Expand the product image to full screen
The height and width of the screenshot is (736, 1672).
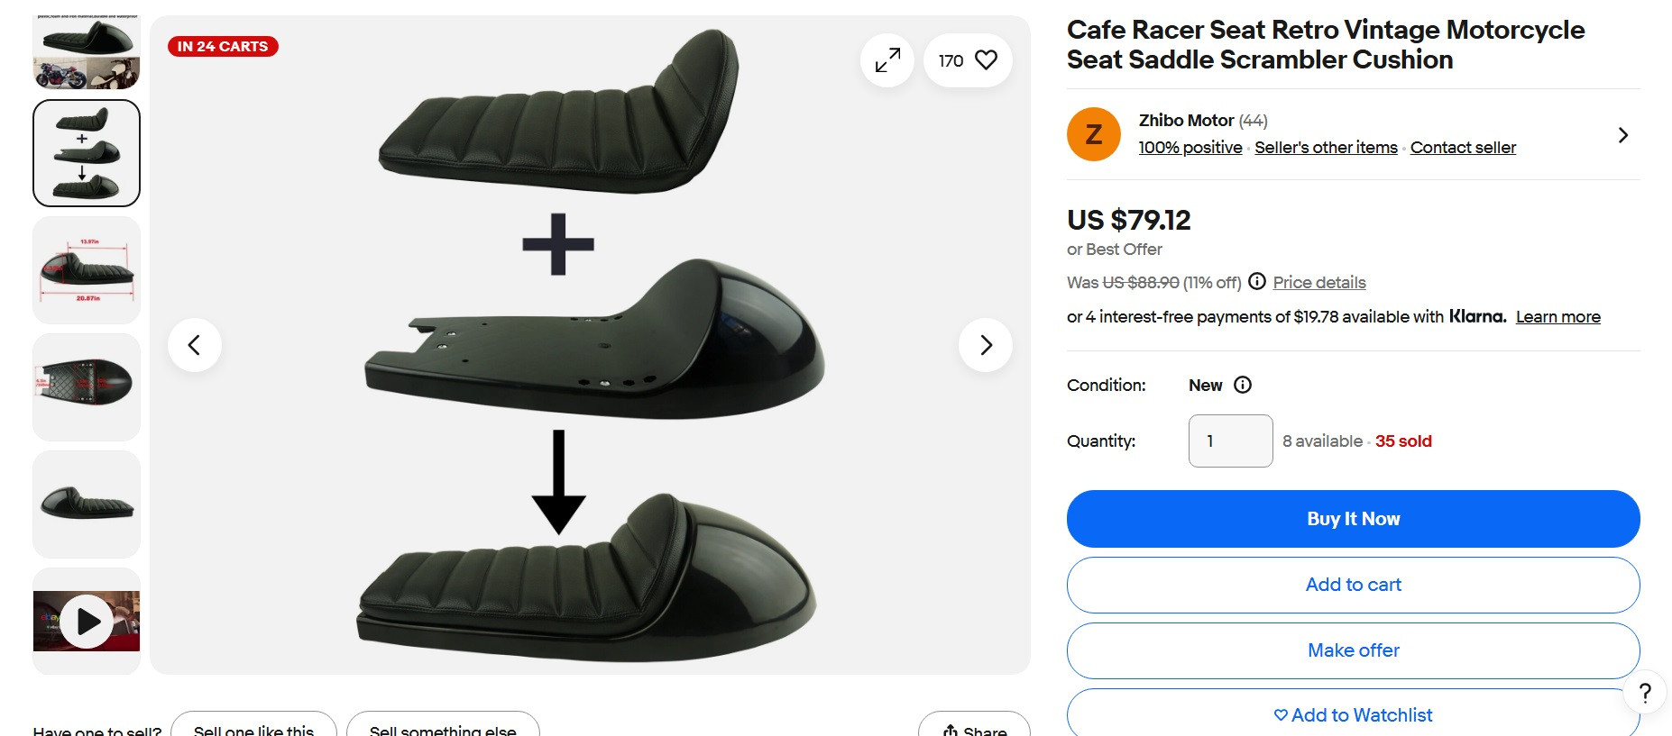coord(887,60)
